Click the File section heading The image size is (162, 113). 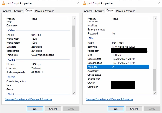[91, 38]
